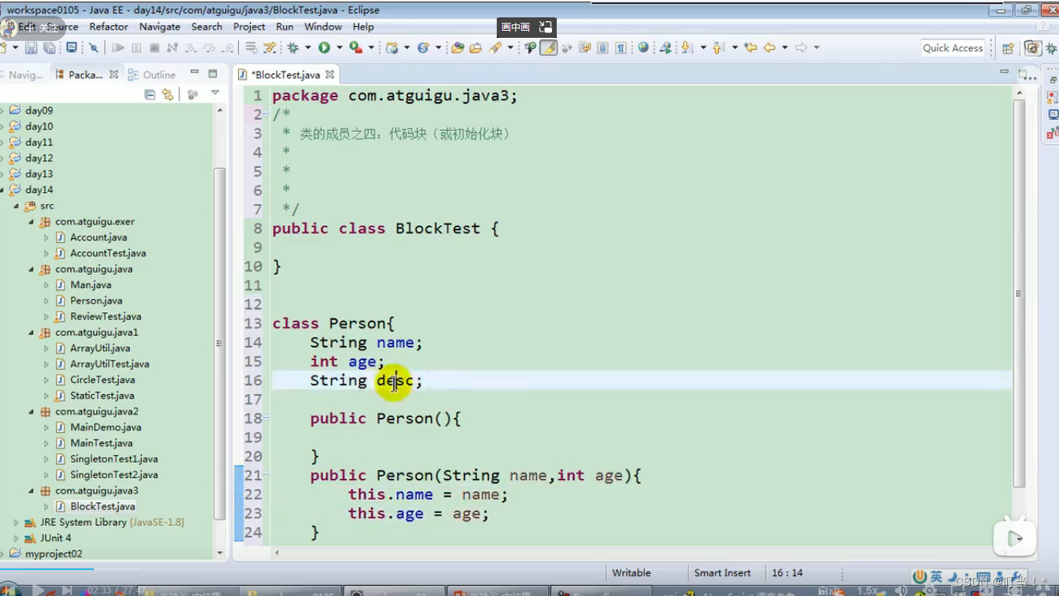Click the Writable status entry
Viewport: 1059px width, 596px height.
[x=632, y=573]
